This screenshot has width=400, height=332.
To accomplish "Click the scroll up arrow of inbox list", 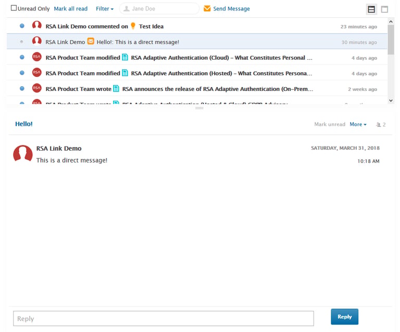I will (391, 22).
